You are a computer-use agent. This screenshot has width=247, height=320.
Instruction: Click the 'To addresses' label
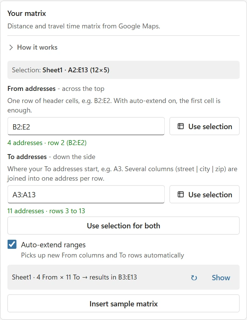pos(27,157)
